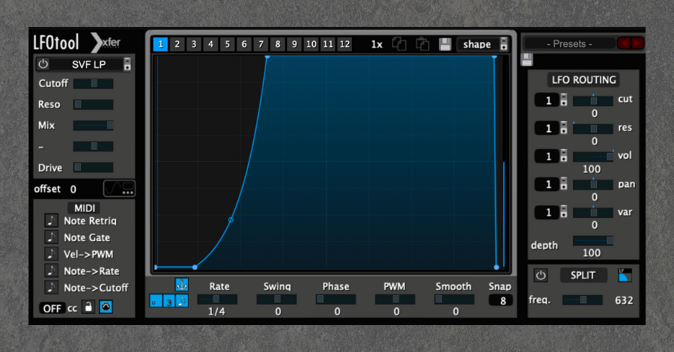The image size is (674, 352).
Task: Adjust the Phase slider
Action: [336, 299]
